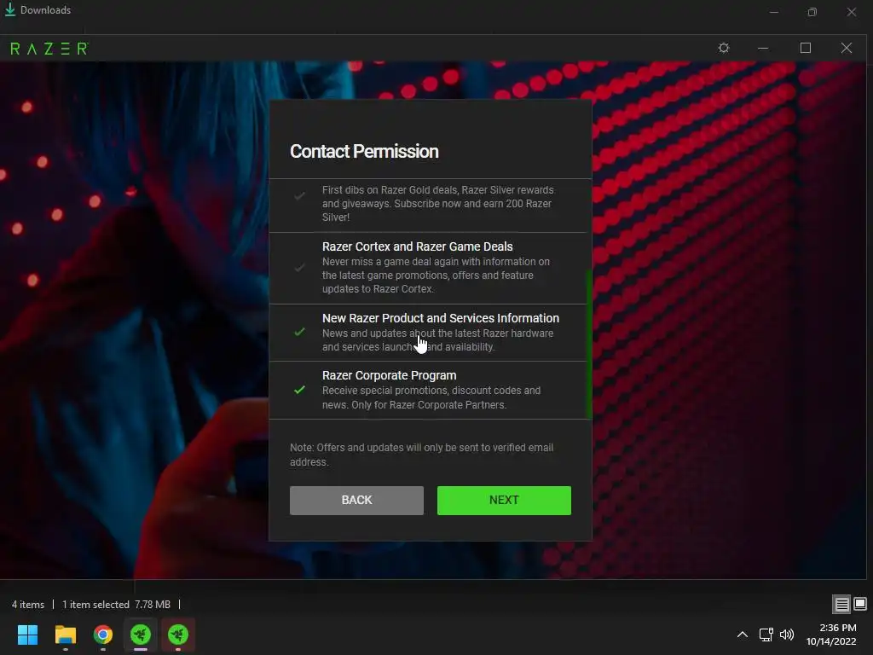Toggle Razer Cortex and Game Deals checkmark
The width and height of the screenshot is (873, 655).
point(299,268)
